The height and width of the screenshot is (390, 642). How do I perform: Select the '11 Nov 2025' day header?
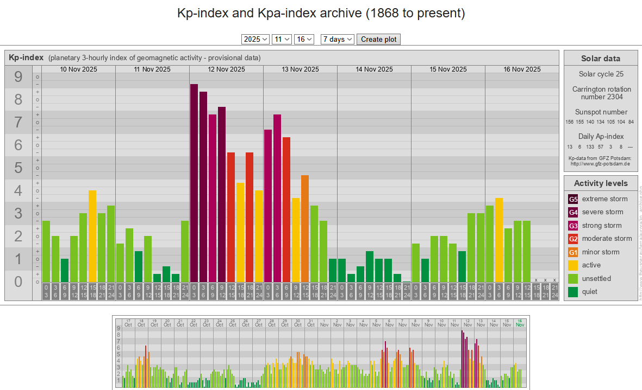point(152,69)
